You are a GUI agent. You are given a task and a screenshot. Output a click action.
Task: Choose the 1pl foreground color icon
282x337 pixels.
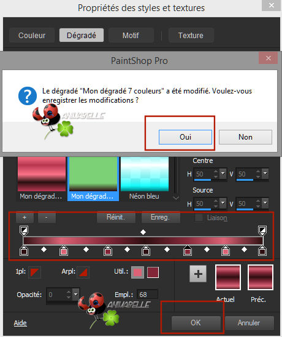[34, 272]
